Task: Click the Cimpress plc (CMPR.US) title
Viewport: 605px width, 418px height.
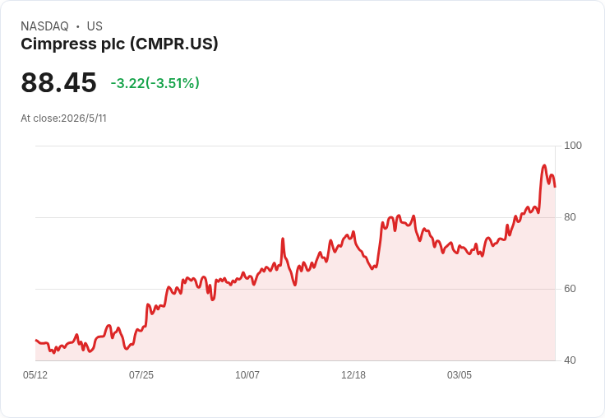Action: coord(119,44)
